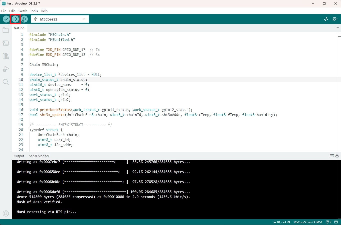341x225 pixels.
Task: Open the Library Manager sidebar
Action: 6,56
